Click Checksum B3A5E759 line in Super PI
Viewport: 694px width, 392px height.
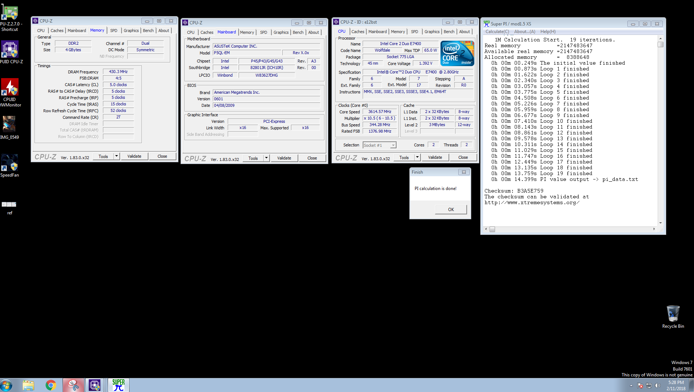click(514, 191)
